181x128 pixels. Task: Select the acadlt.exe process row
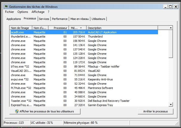[x=84, y=32]
